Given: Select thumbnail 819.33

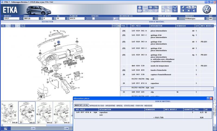Looking at the screenshot, I should (62, 113).
